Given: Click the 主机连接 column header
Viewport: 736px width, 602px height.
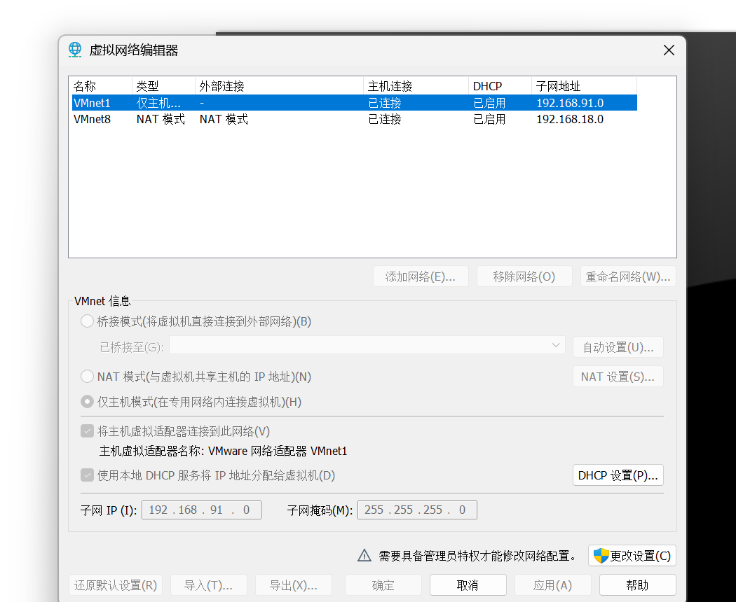Looking at the screenshot, I should coord(416,86).
